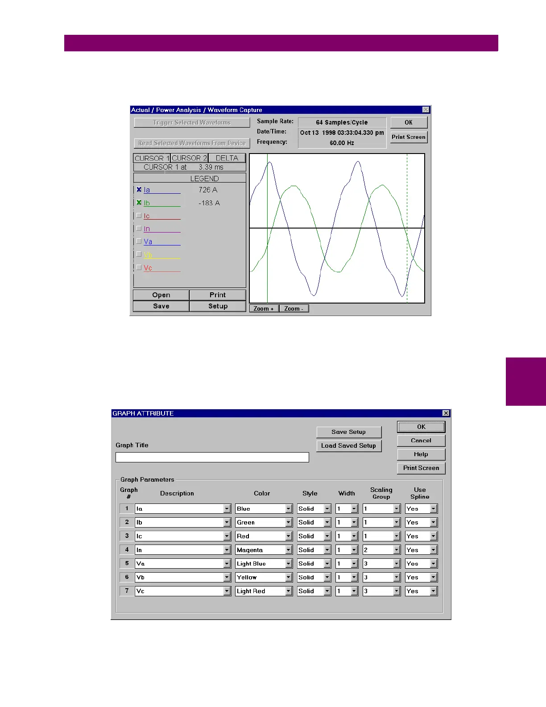Zoom out on the waveform graph
This screenshot has height=707, width=546.
tap(294, 308)
